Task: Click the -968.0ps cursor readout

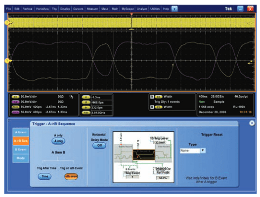Action: click(x=101, y=102)
